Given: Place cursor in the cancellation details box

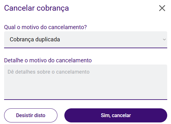Looking at the screenshot, I should click(x=85, y=82).
